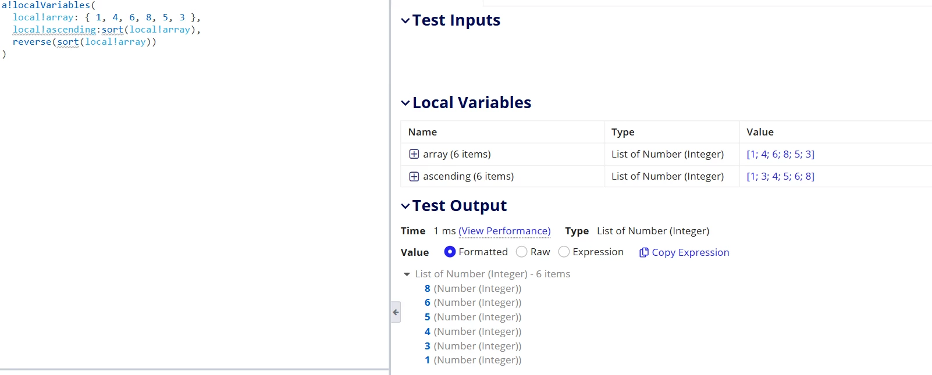Viewport: 932px width, 375px height.
Task: Click the a!localVariables( line in editor
Action: click(x=48, y=5)
